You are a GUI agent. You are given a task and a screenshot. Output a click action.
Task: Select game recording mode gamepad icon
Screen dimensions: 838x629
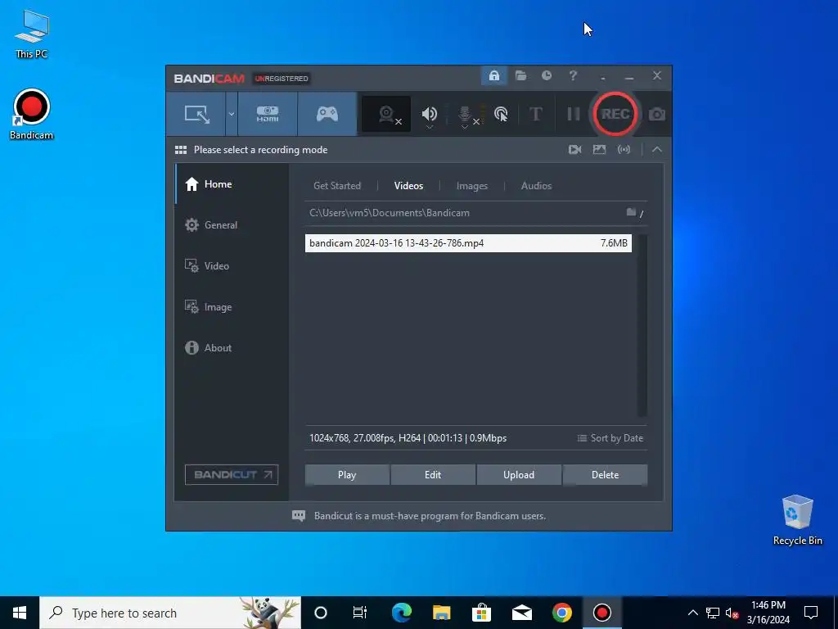[x=327, y=114]
